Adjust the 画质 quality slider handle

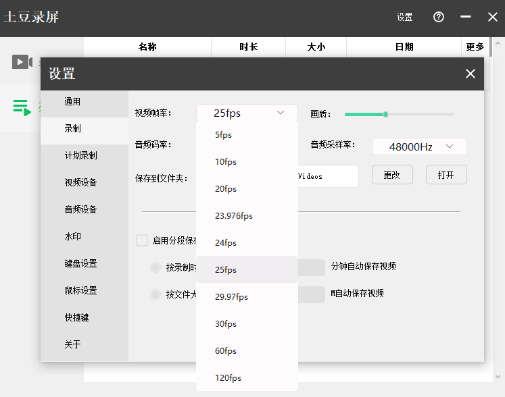point(385,114)
